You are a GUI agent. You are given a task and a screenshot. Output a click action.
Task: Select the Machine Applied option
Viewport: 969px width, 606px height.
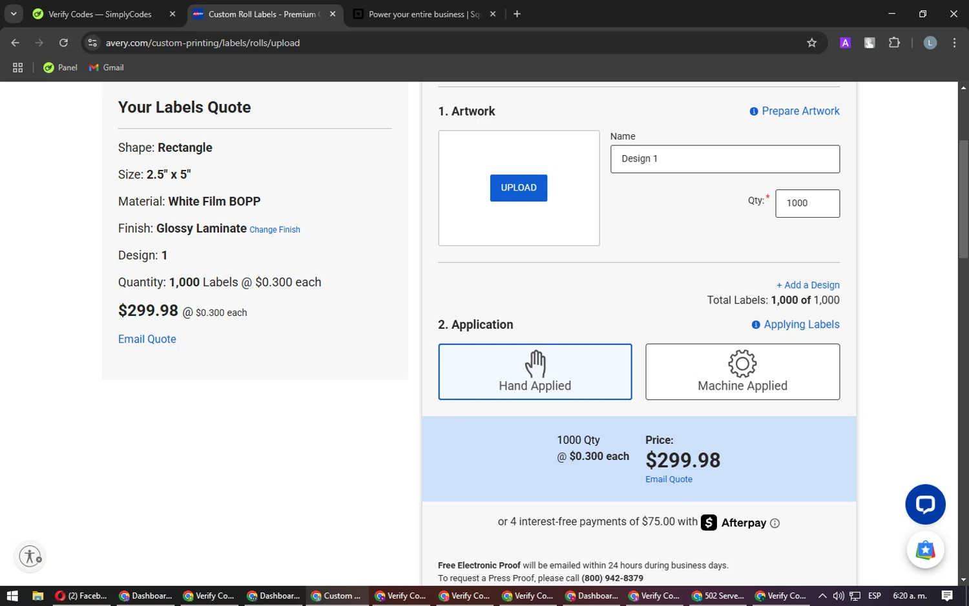tap(742, 371)
